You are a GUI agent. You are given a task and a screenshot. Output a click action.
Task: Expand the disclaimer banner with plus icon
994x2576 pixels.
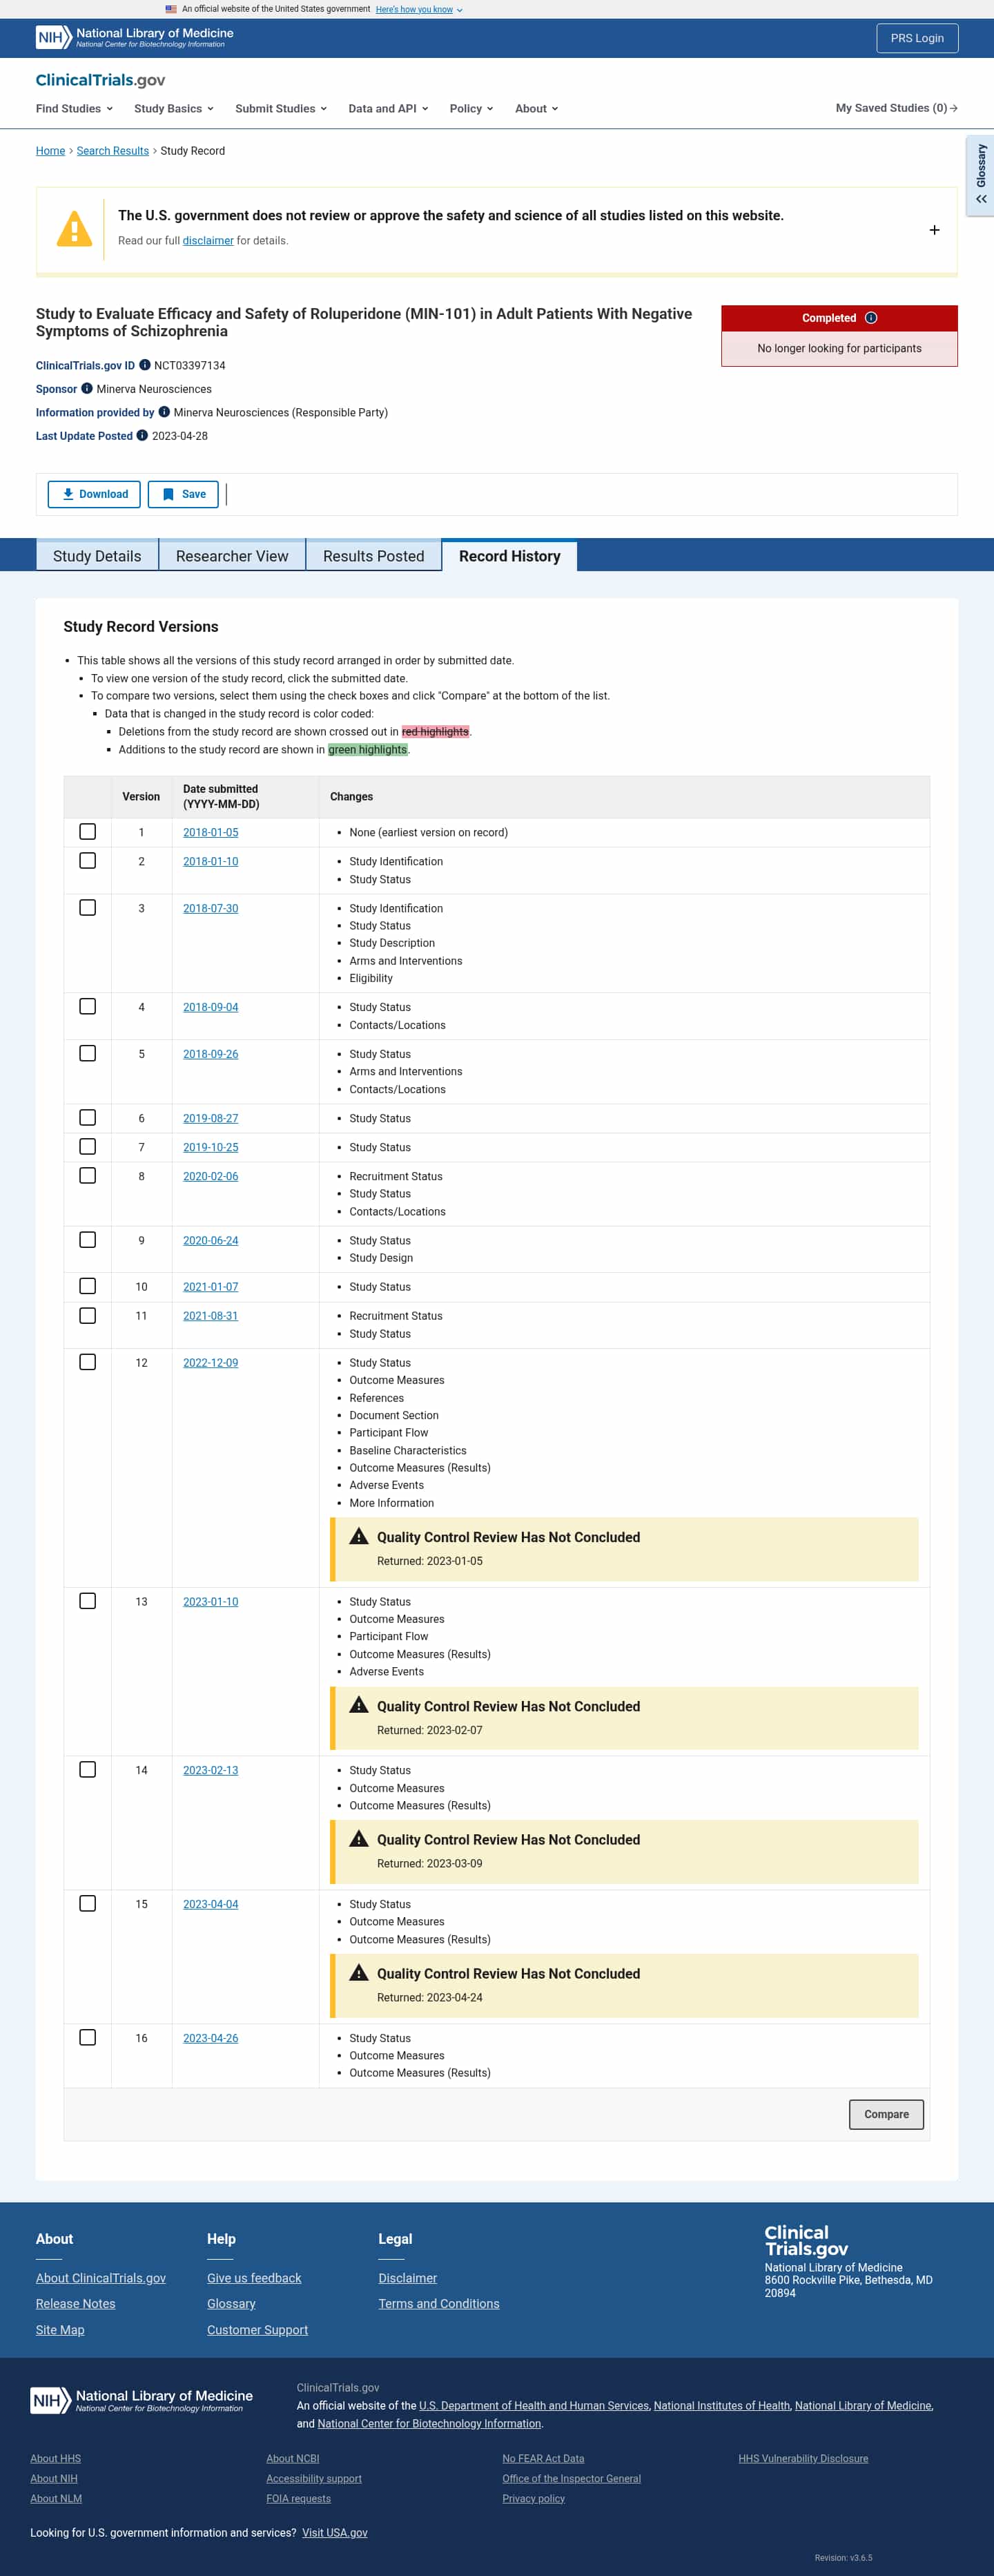pos(934,230)
